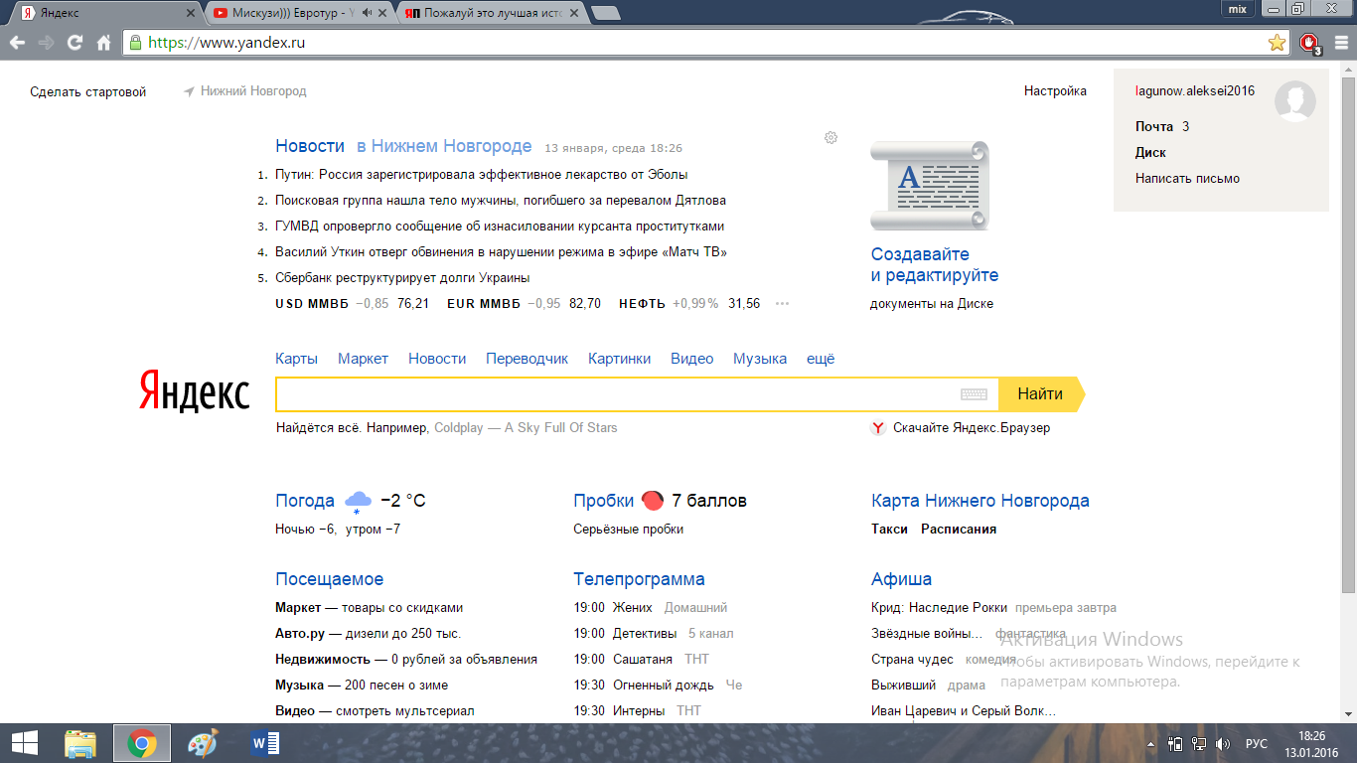The width and height of the screenshot is (1357, 763).
Task: Open Карта Нижнего Новгорода link
Action: pyautogui.click(x=980, y=501)
